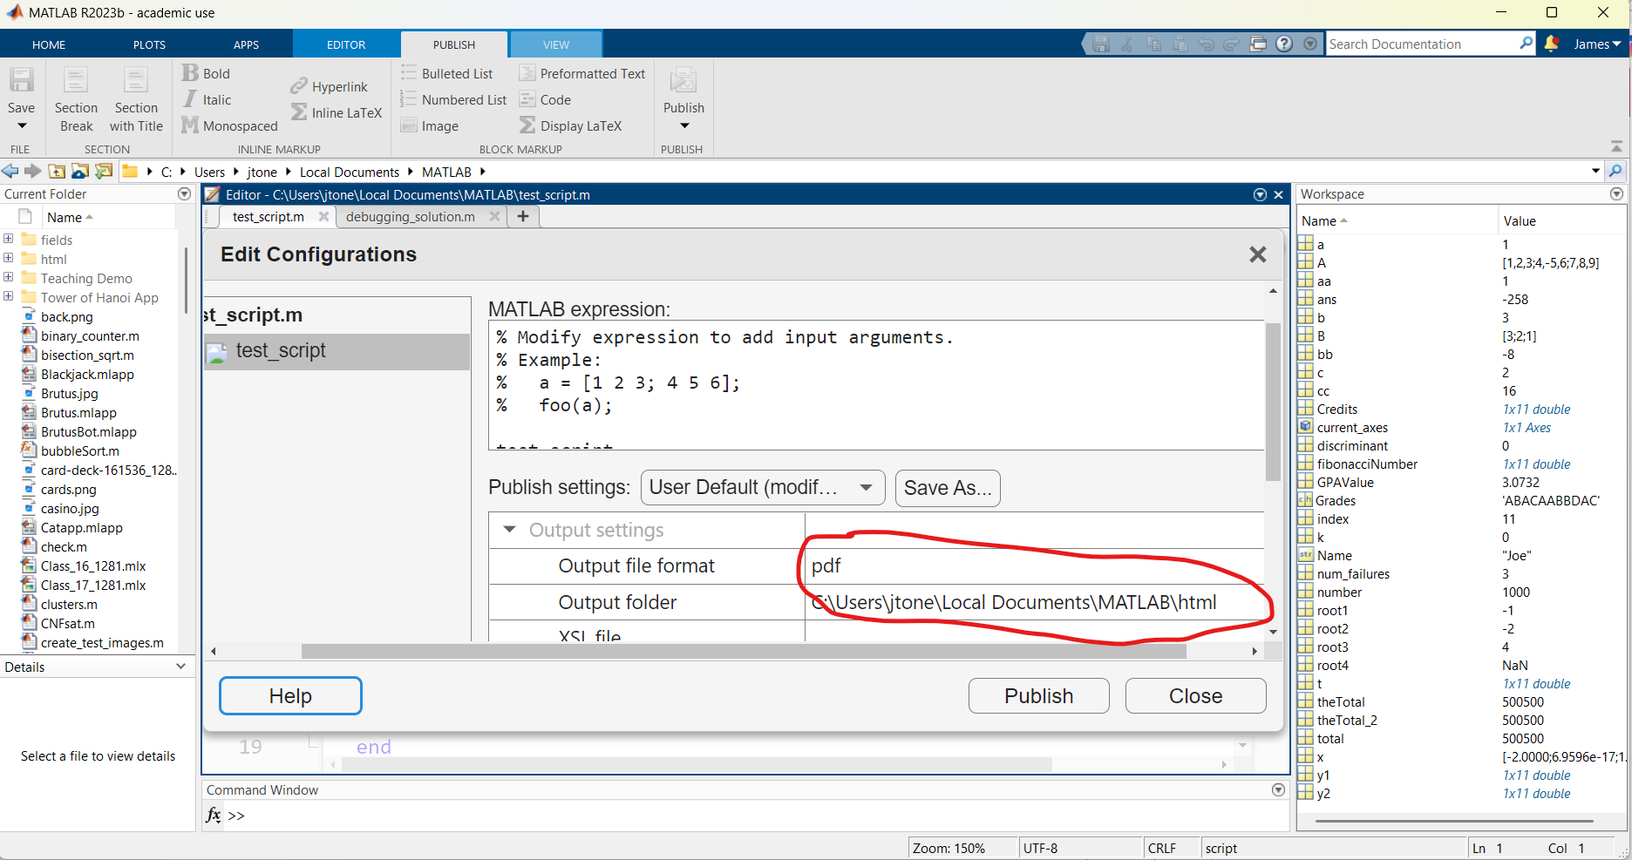The height and width of the screenshot is (860, 1632).
Task: Click the browse for folder icon
Action: click(104, 171)
